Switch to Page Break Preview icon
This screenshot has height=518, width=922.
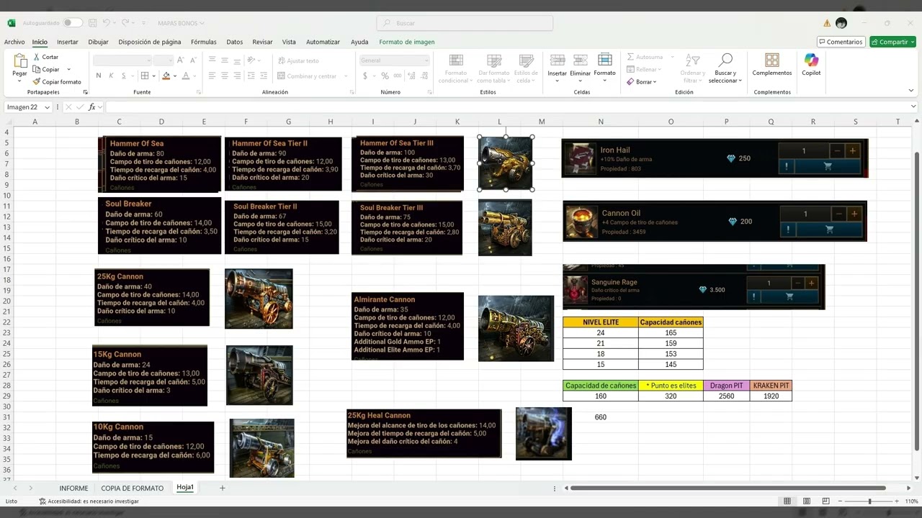(x=824, y=501)
